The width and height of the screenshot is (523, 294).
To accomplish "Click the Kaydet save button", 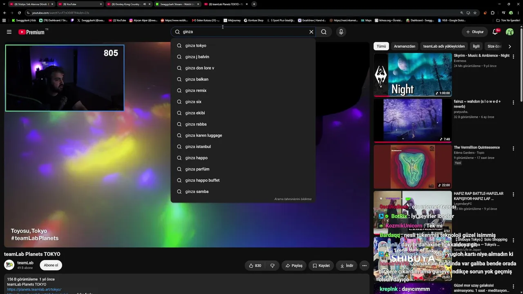I will pos(321,266).
